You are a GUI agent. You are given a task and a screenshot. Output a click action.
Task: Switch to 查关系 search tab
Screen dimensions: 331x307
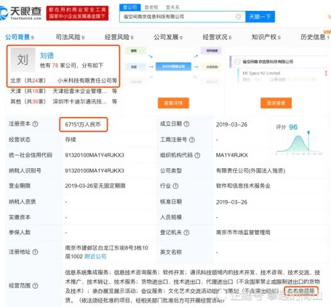pyautogui.click(x=173, y=7)
